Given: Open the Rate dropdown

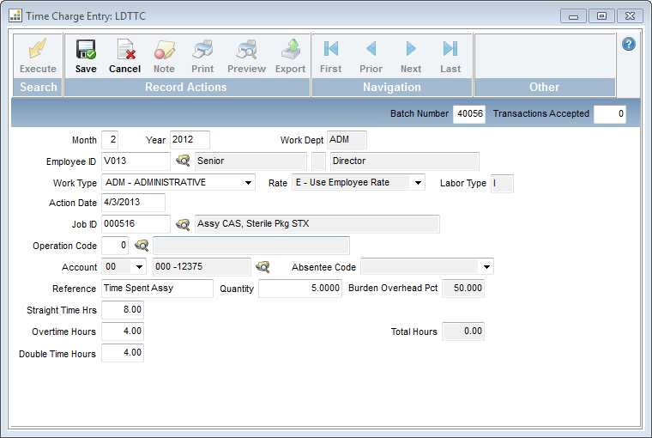Looking at the screenshot, I should pyautogui.click(x=418, y=183).
